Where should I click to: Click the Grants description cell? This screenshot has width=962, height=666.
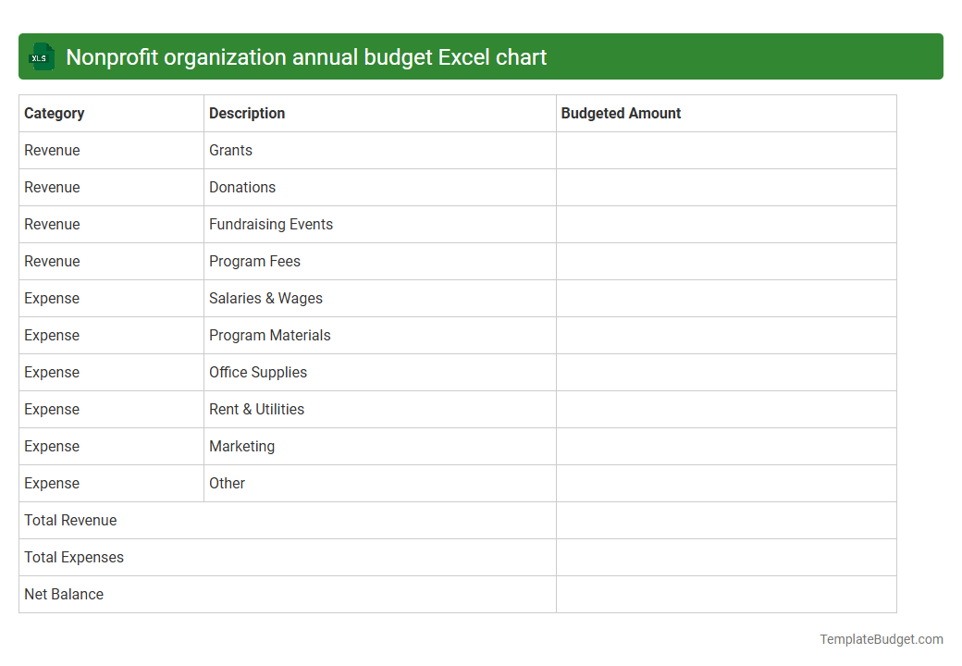pos(230,150)
